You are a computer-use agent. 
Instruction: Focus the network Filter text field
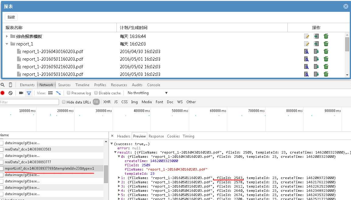30,102
